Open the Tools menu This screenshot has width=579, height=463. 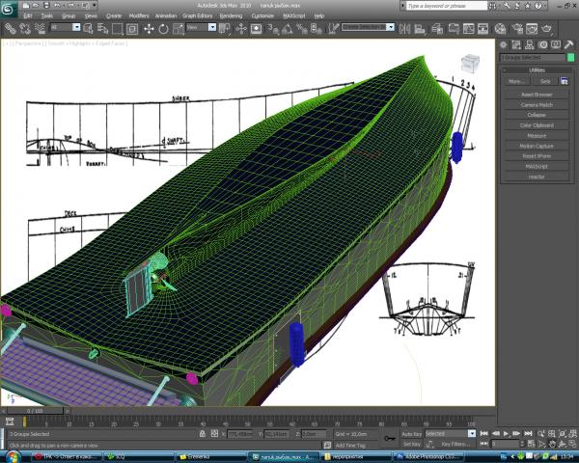pos(47,15)
